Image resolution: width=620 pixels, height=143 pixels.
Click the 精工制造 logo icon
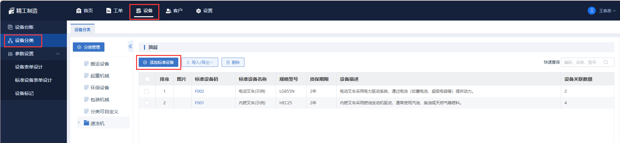pyautogui.click(x=11, y=11)
